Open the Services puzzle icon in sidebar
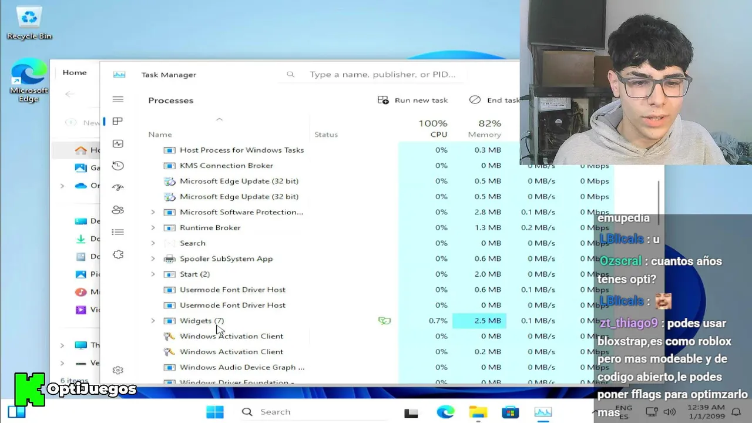 click(117, 254)
